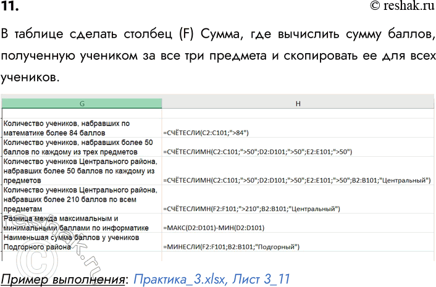Select cell with =СЧЁТЕСЛИ(C2:C101;">84") formula
The image size is (436, 287).
206,133
